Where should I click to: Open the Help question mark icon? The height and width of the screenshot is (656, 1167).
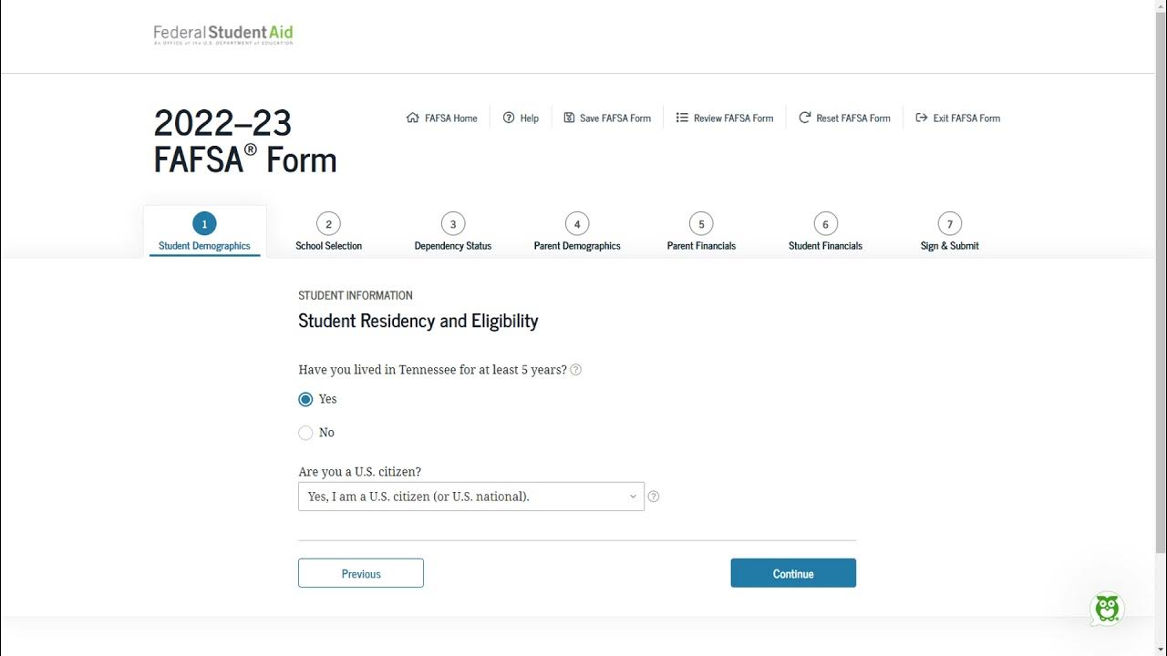click(x=509, y=118)
